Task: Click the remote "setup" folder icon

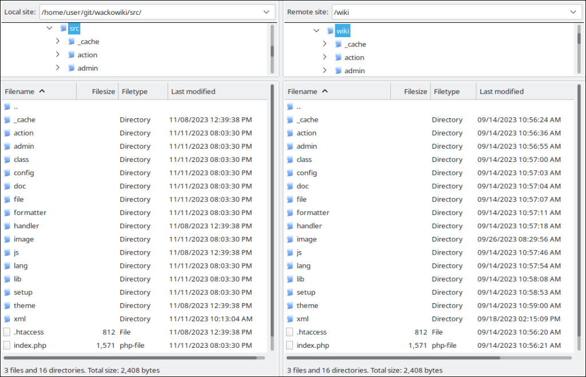Action: [290, 292]
